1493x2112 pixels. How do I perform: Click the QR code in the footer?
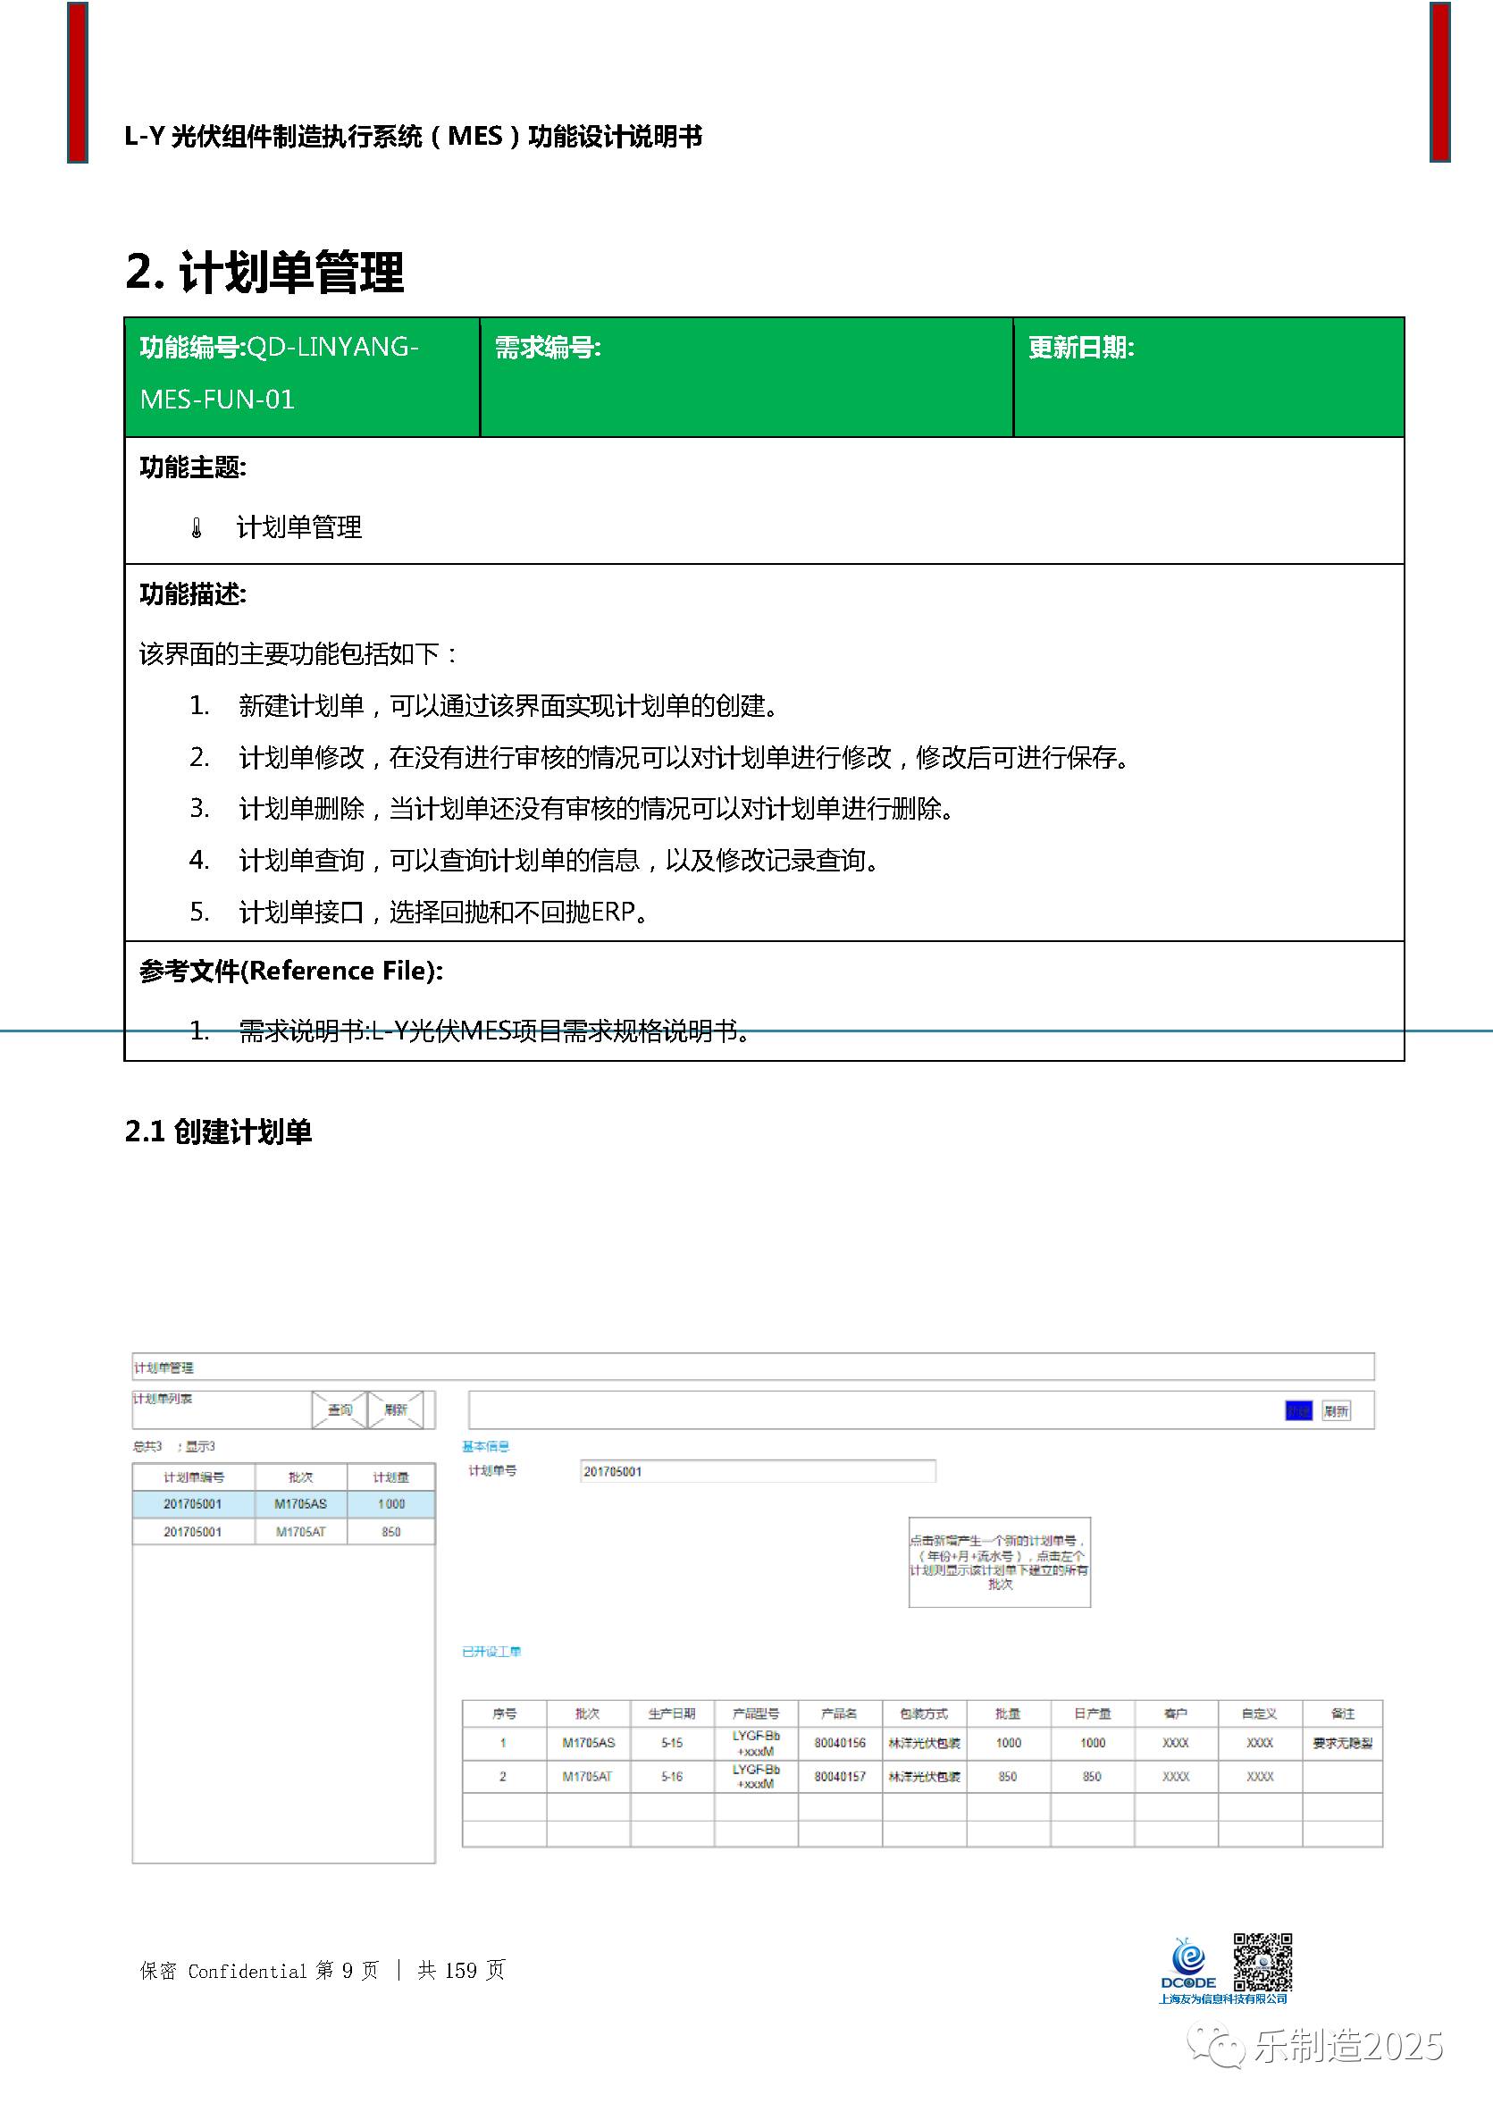click(1262, 1962)
